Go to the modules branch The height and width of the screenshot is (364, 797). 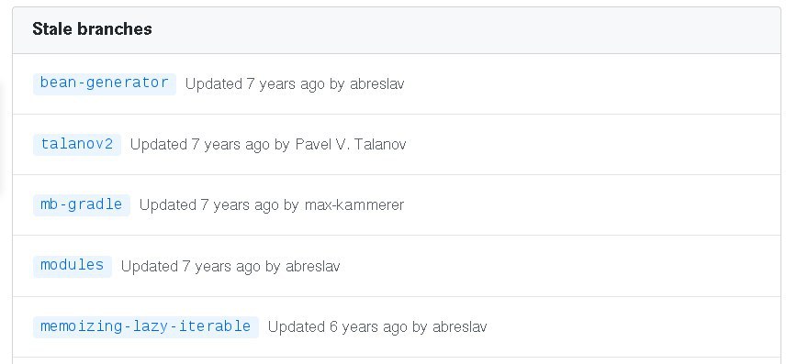point(73,266)
